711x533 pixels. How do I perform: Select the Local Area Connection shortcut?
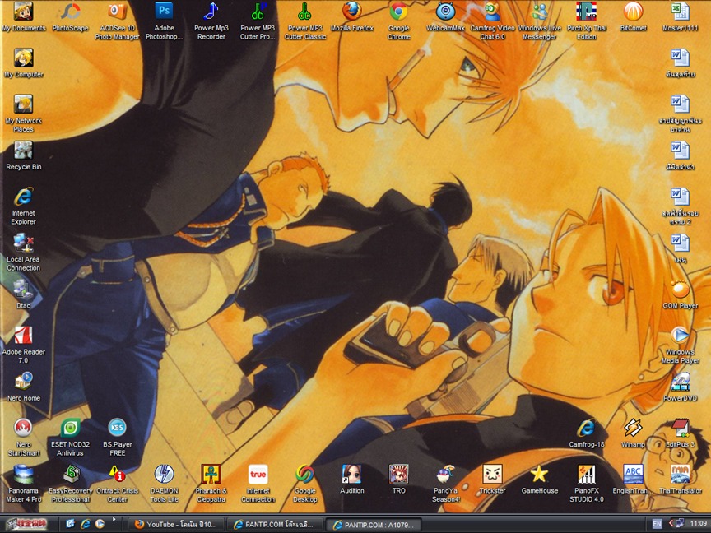[24, 253]
